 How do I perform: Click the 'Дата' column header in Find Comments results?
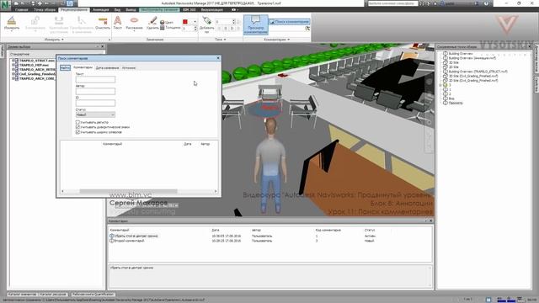(x=187, y=144)
